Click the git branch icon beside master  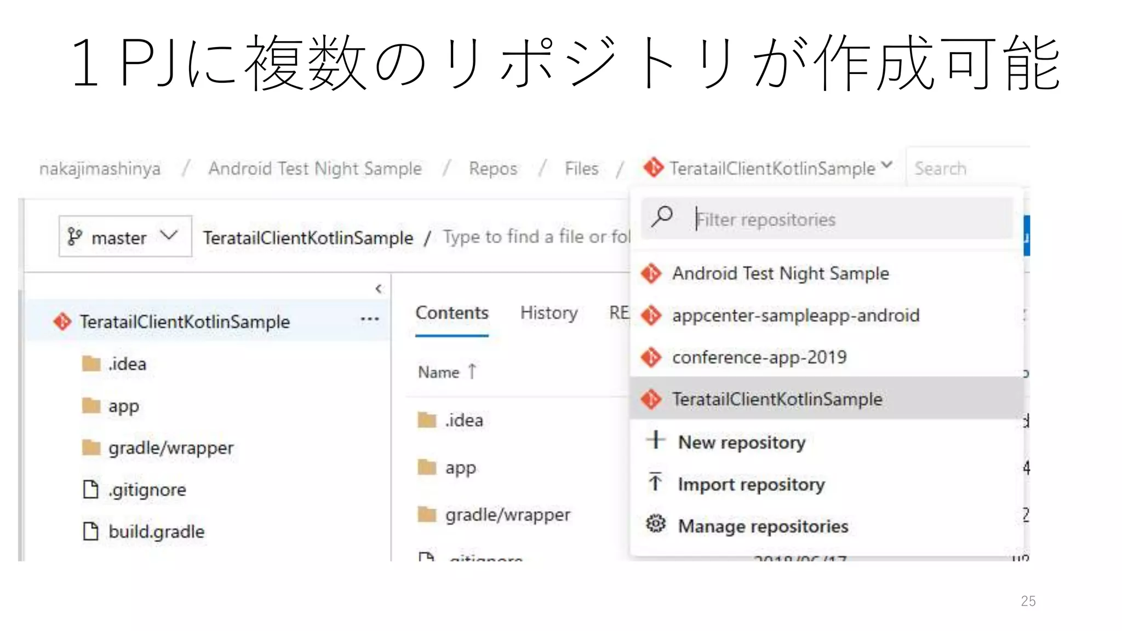(75, 237)
